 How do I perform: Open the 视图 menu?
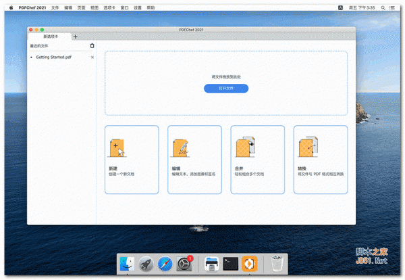click(x=94, y=7)
